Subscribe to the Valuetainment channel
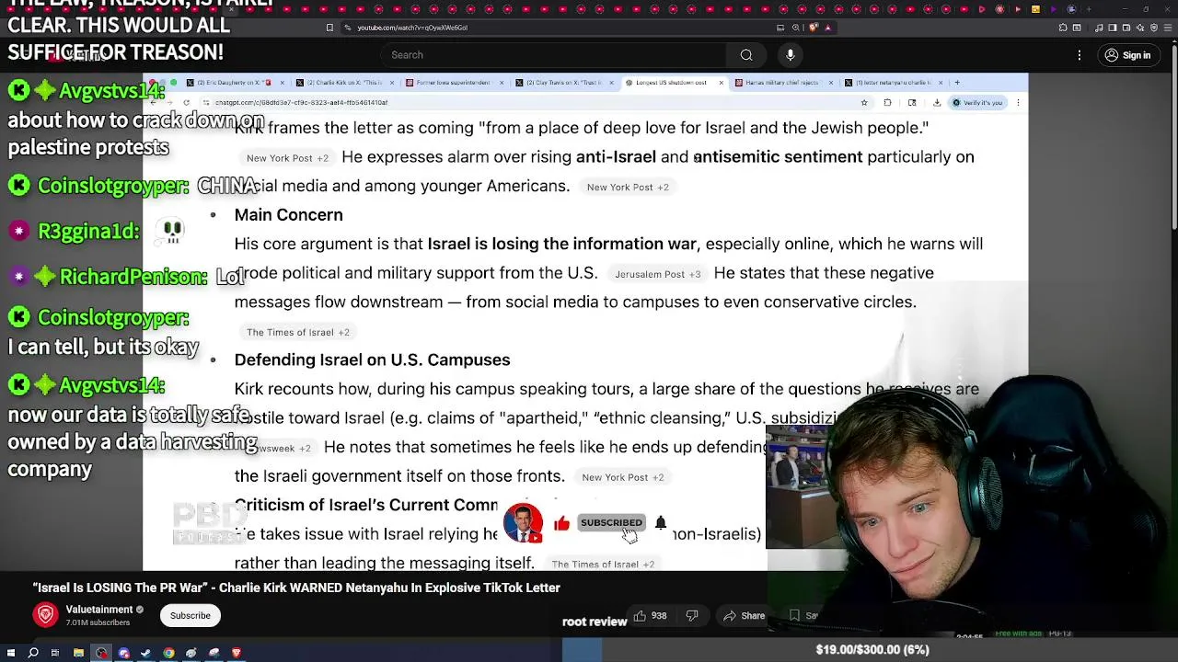Image resolution: width=1178 pixels, height=662 pixels. point(191,615)
